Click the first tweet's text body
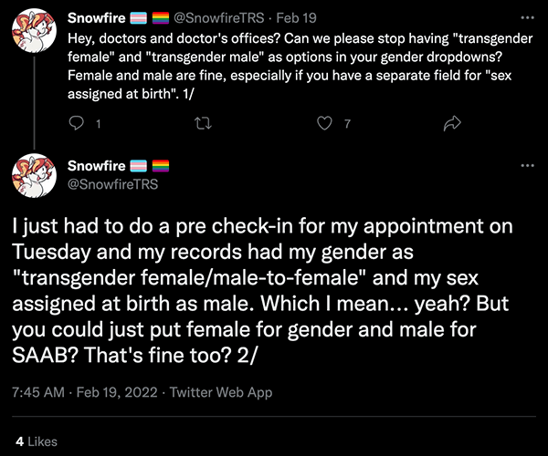548x456 pixels. [300, 67]
